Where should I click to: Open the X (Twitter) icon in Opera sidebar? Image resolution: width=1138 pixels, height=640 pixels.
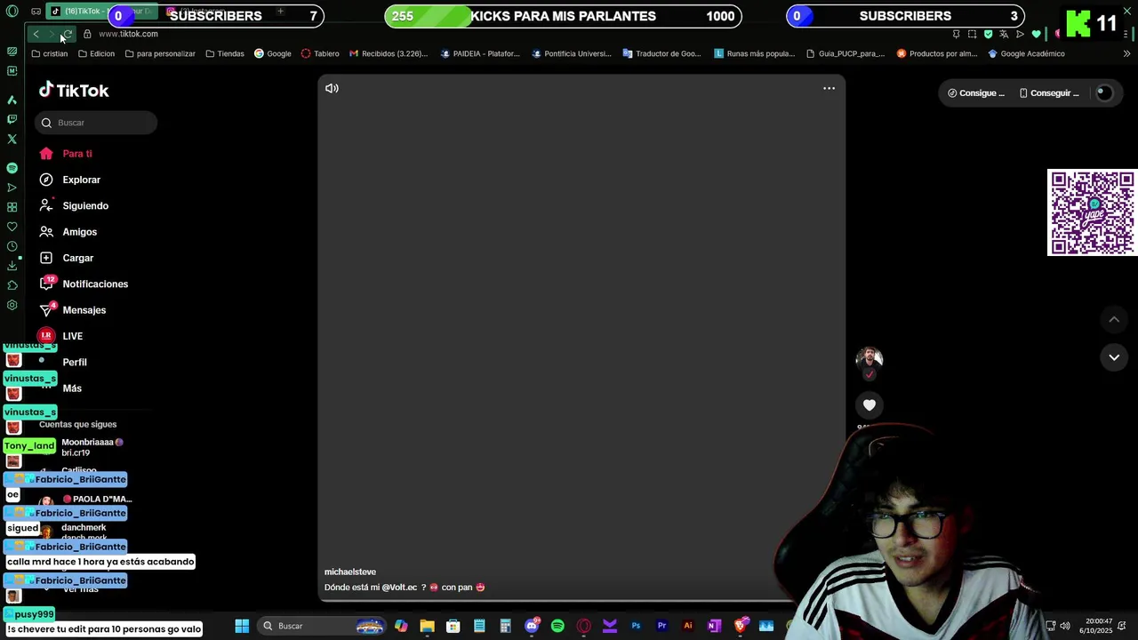pos(12,140)
